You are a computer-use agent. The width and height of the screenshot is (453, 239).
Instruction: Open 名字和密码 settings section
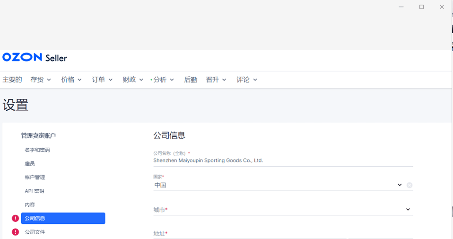point(37,150)
